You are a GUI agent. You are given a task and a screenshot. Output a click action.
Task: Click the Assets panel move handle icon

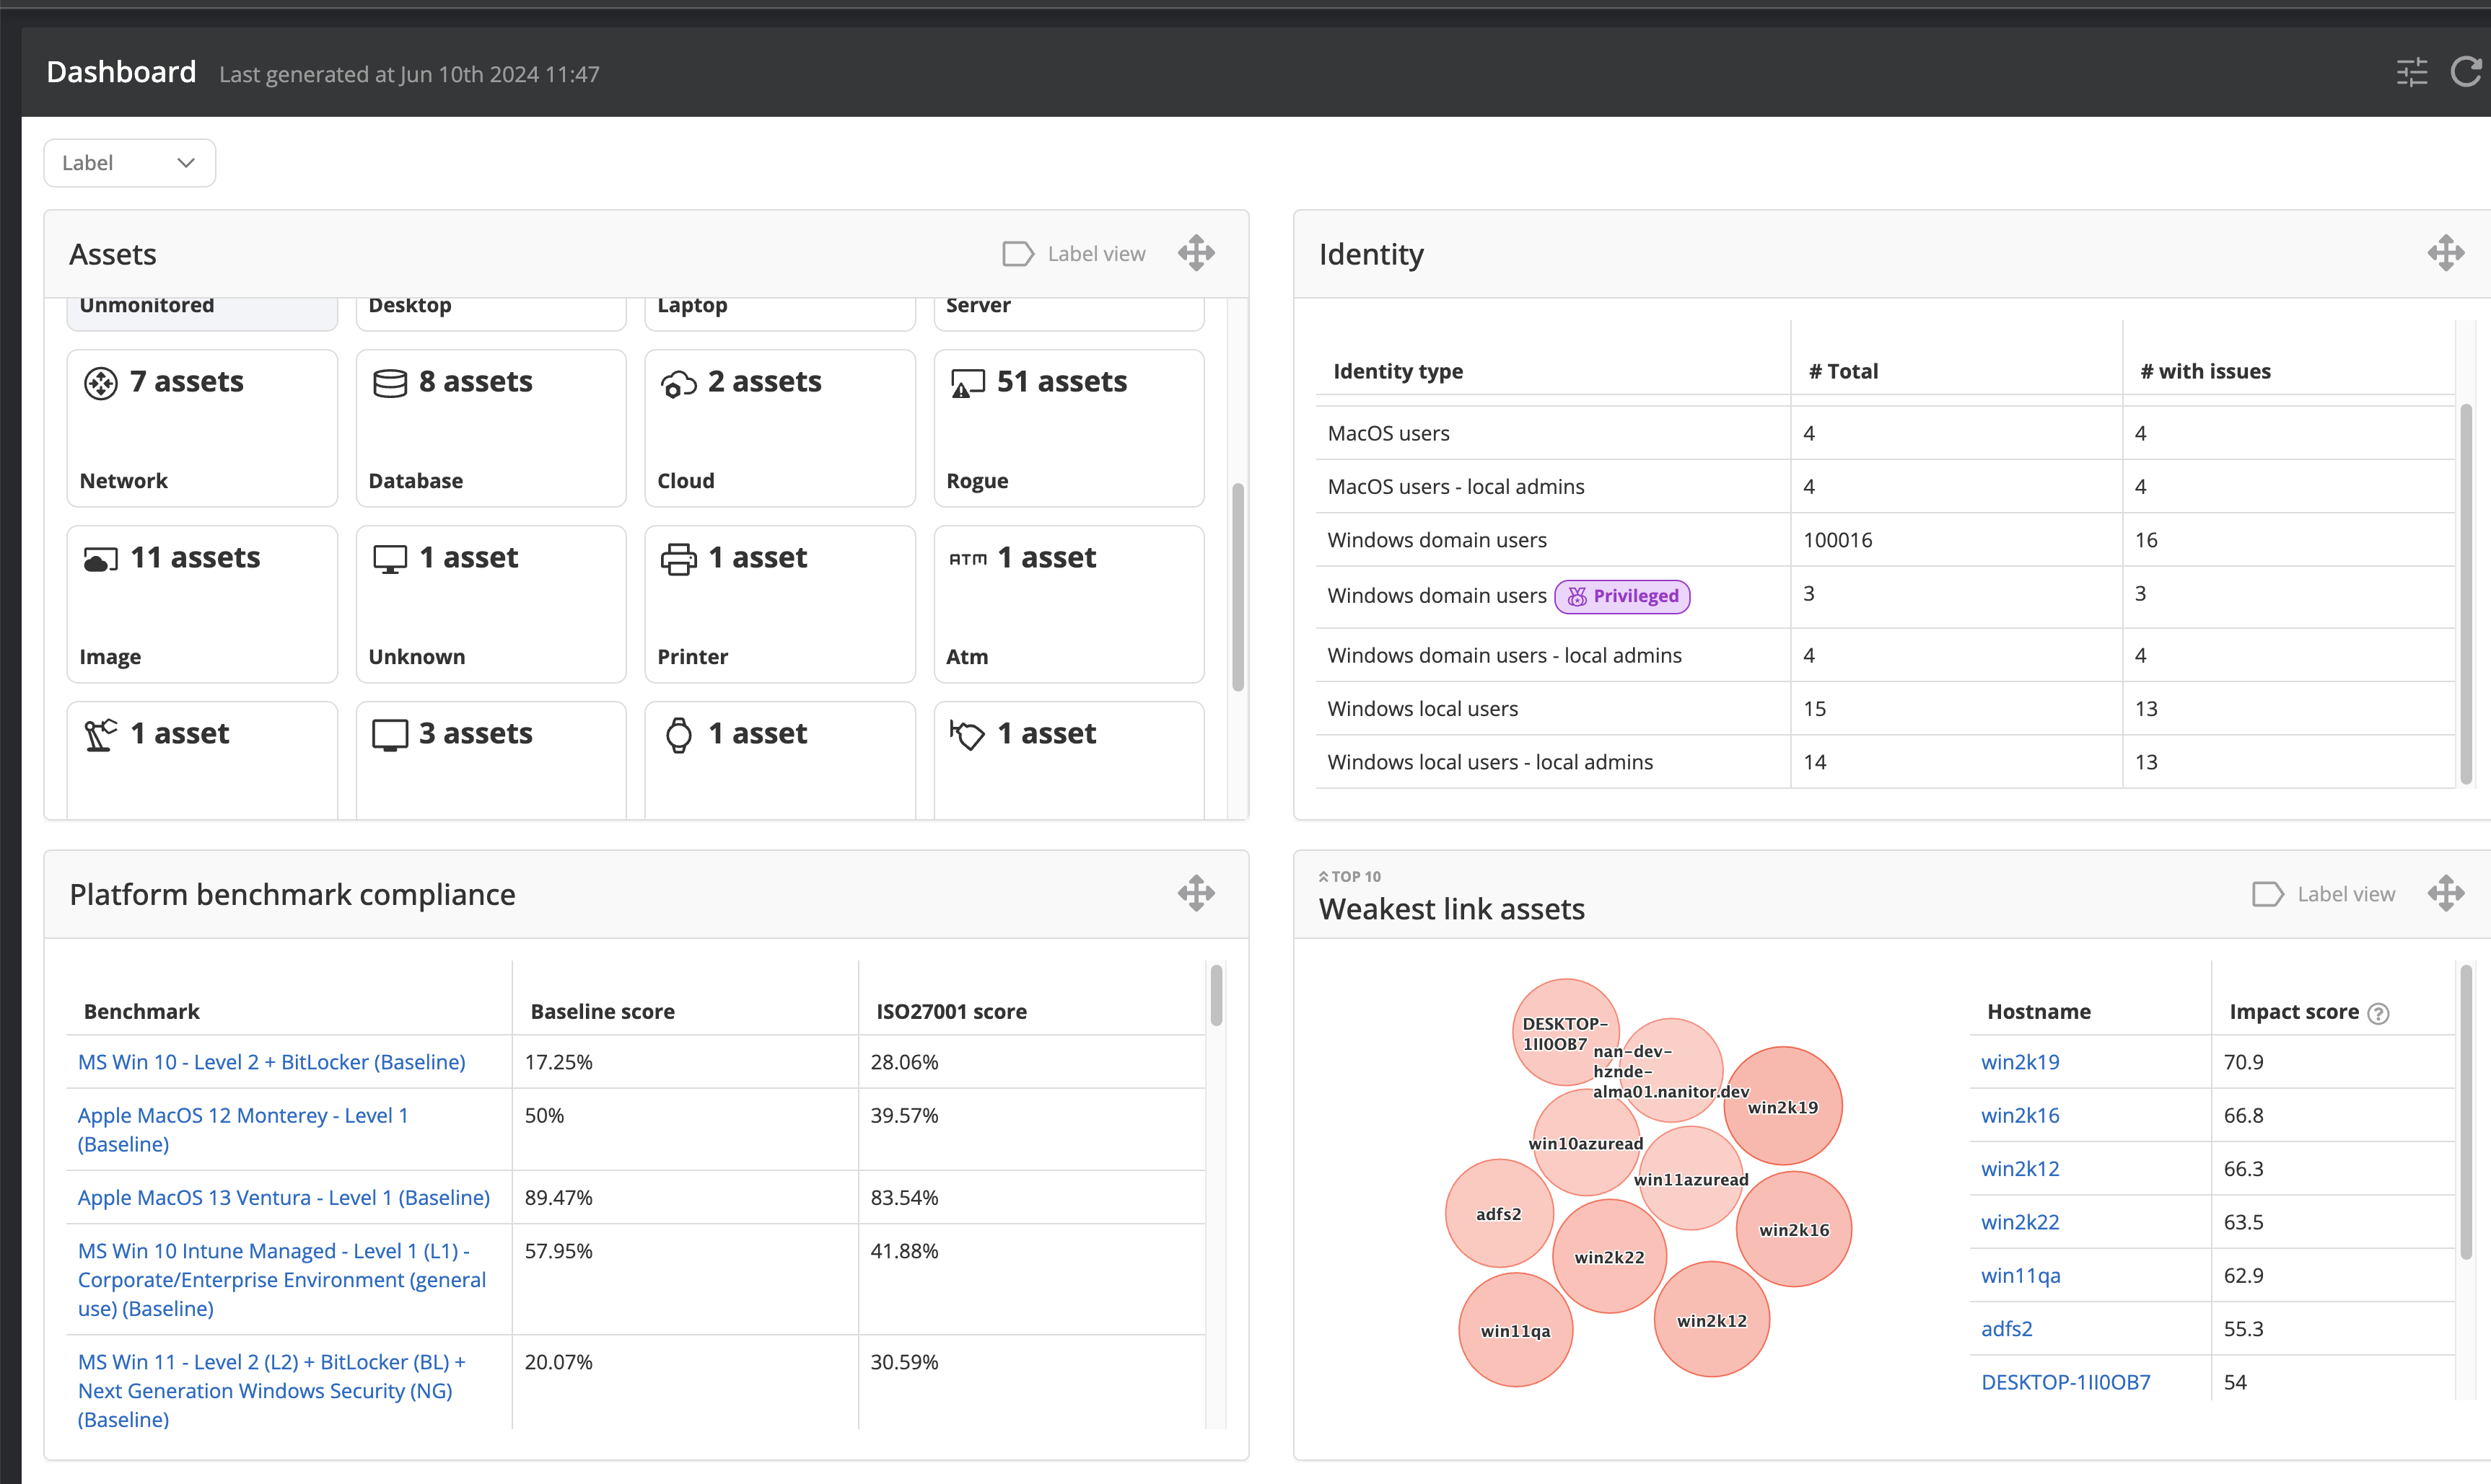pos(1196,253)
